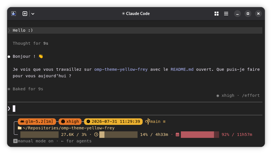Click the model robot icon in badge
Viewport: 272px width, 154px height.
pyautogui.click(x=22, y=121)
